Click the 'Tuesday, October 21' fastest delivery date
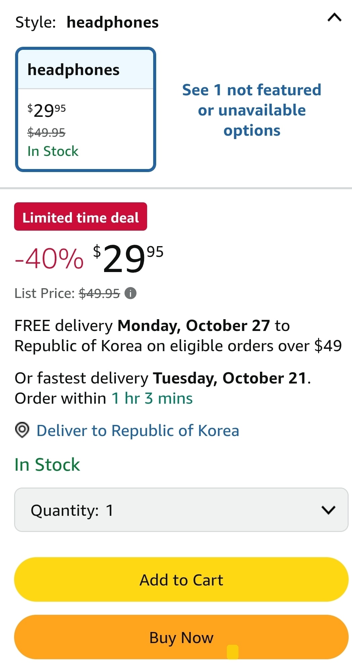Image resolution: width=352 pixels, height=669 pixels. pyautogui.click(x=230, y=378)
